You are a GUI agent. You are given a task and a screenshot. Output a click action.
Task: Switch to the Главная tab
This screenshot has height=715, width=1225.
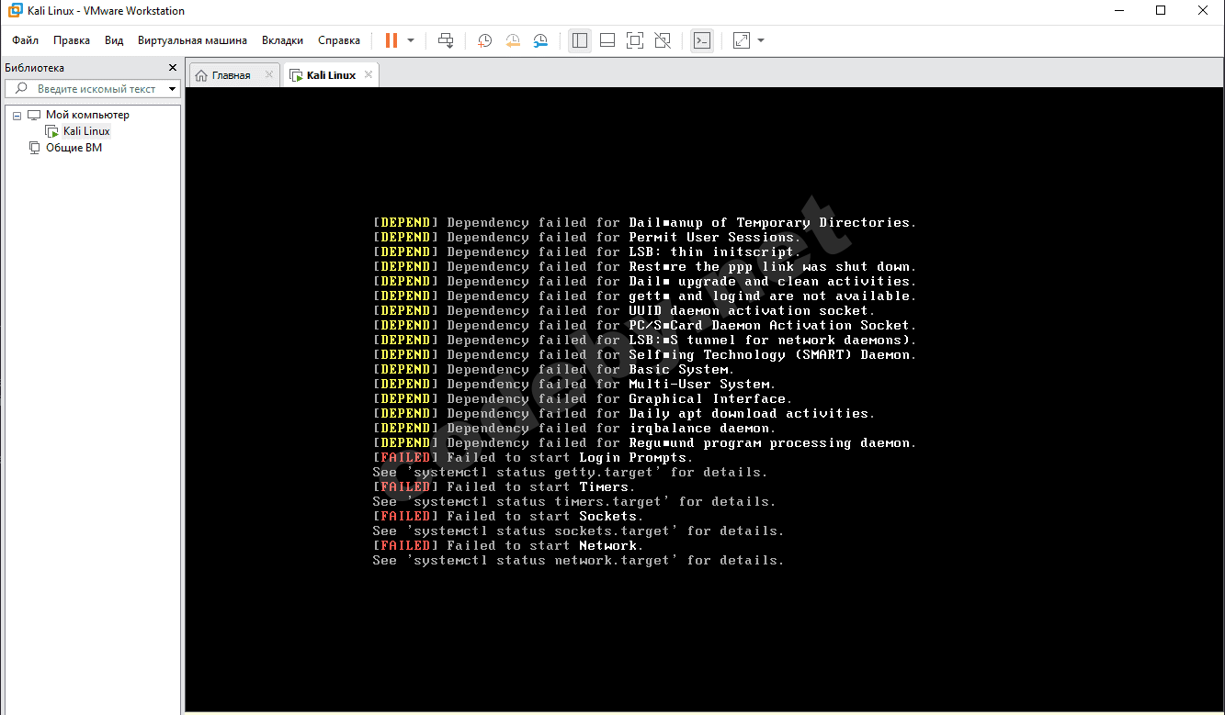[231, 75]
